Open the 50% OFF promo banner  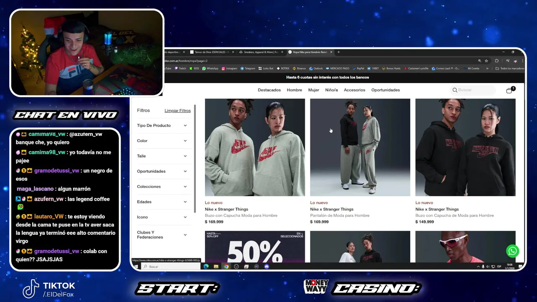coord(255,247)
